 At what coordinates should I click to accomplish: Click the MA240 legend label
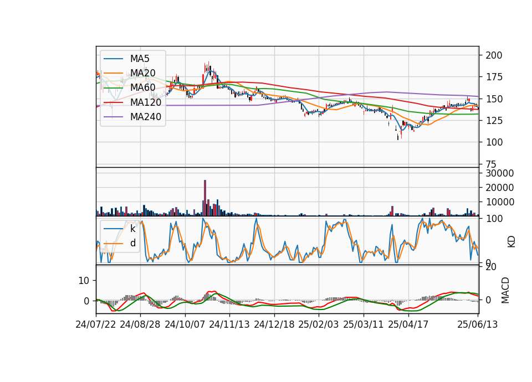click(146, 117)
